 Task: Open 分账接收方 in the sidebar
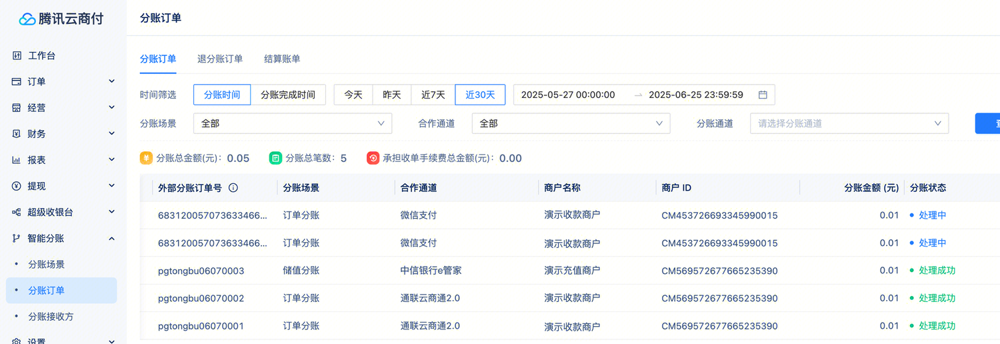pos(51,317)
